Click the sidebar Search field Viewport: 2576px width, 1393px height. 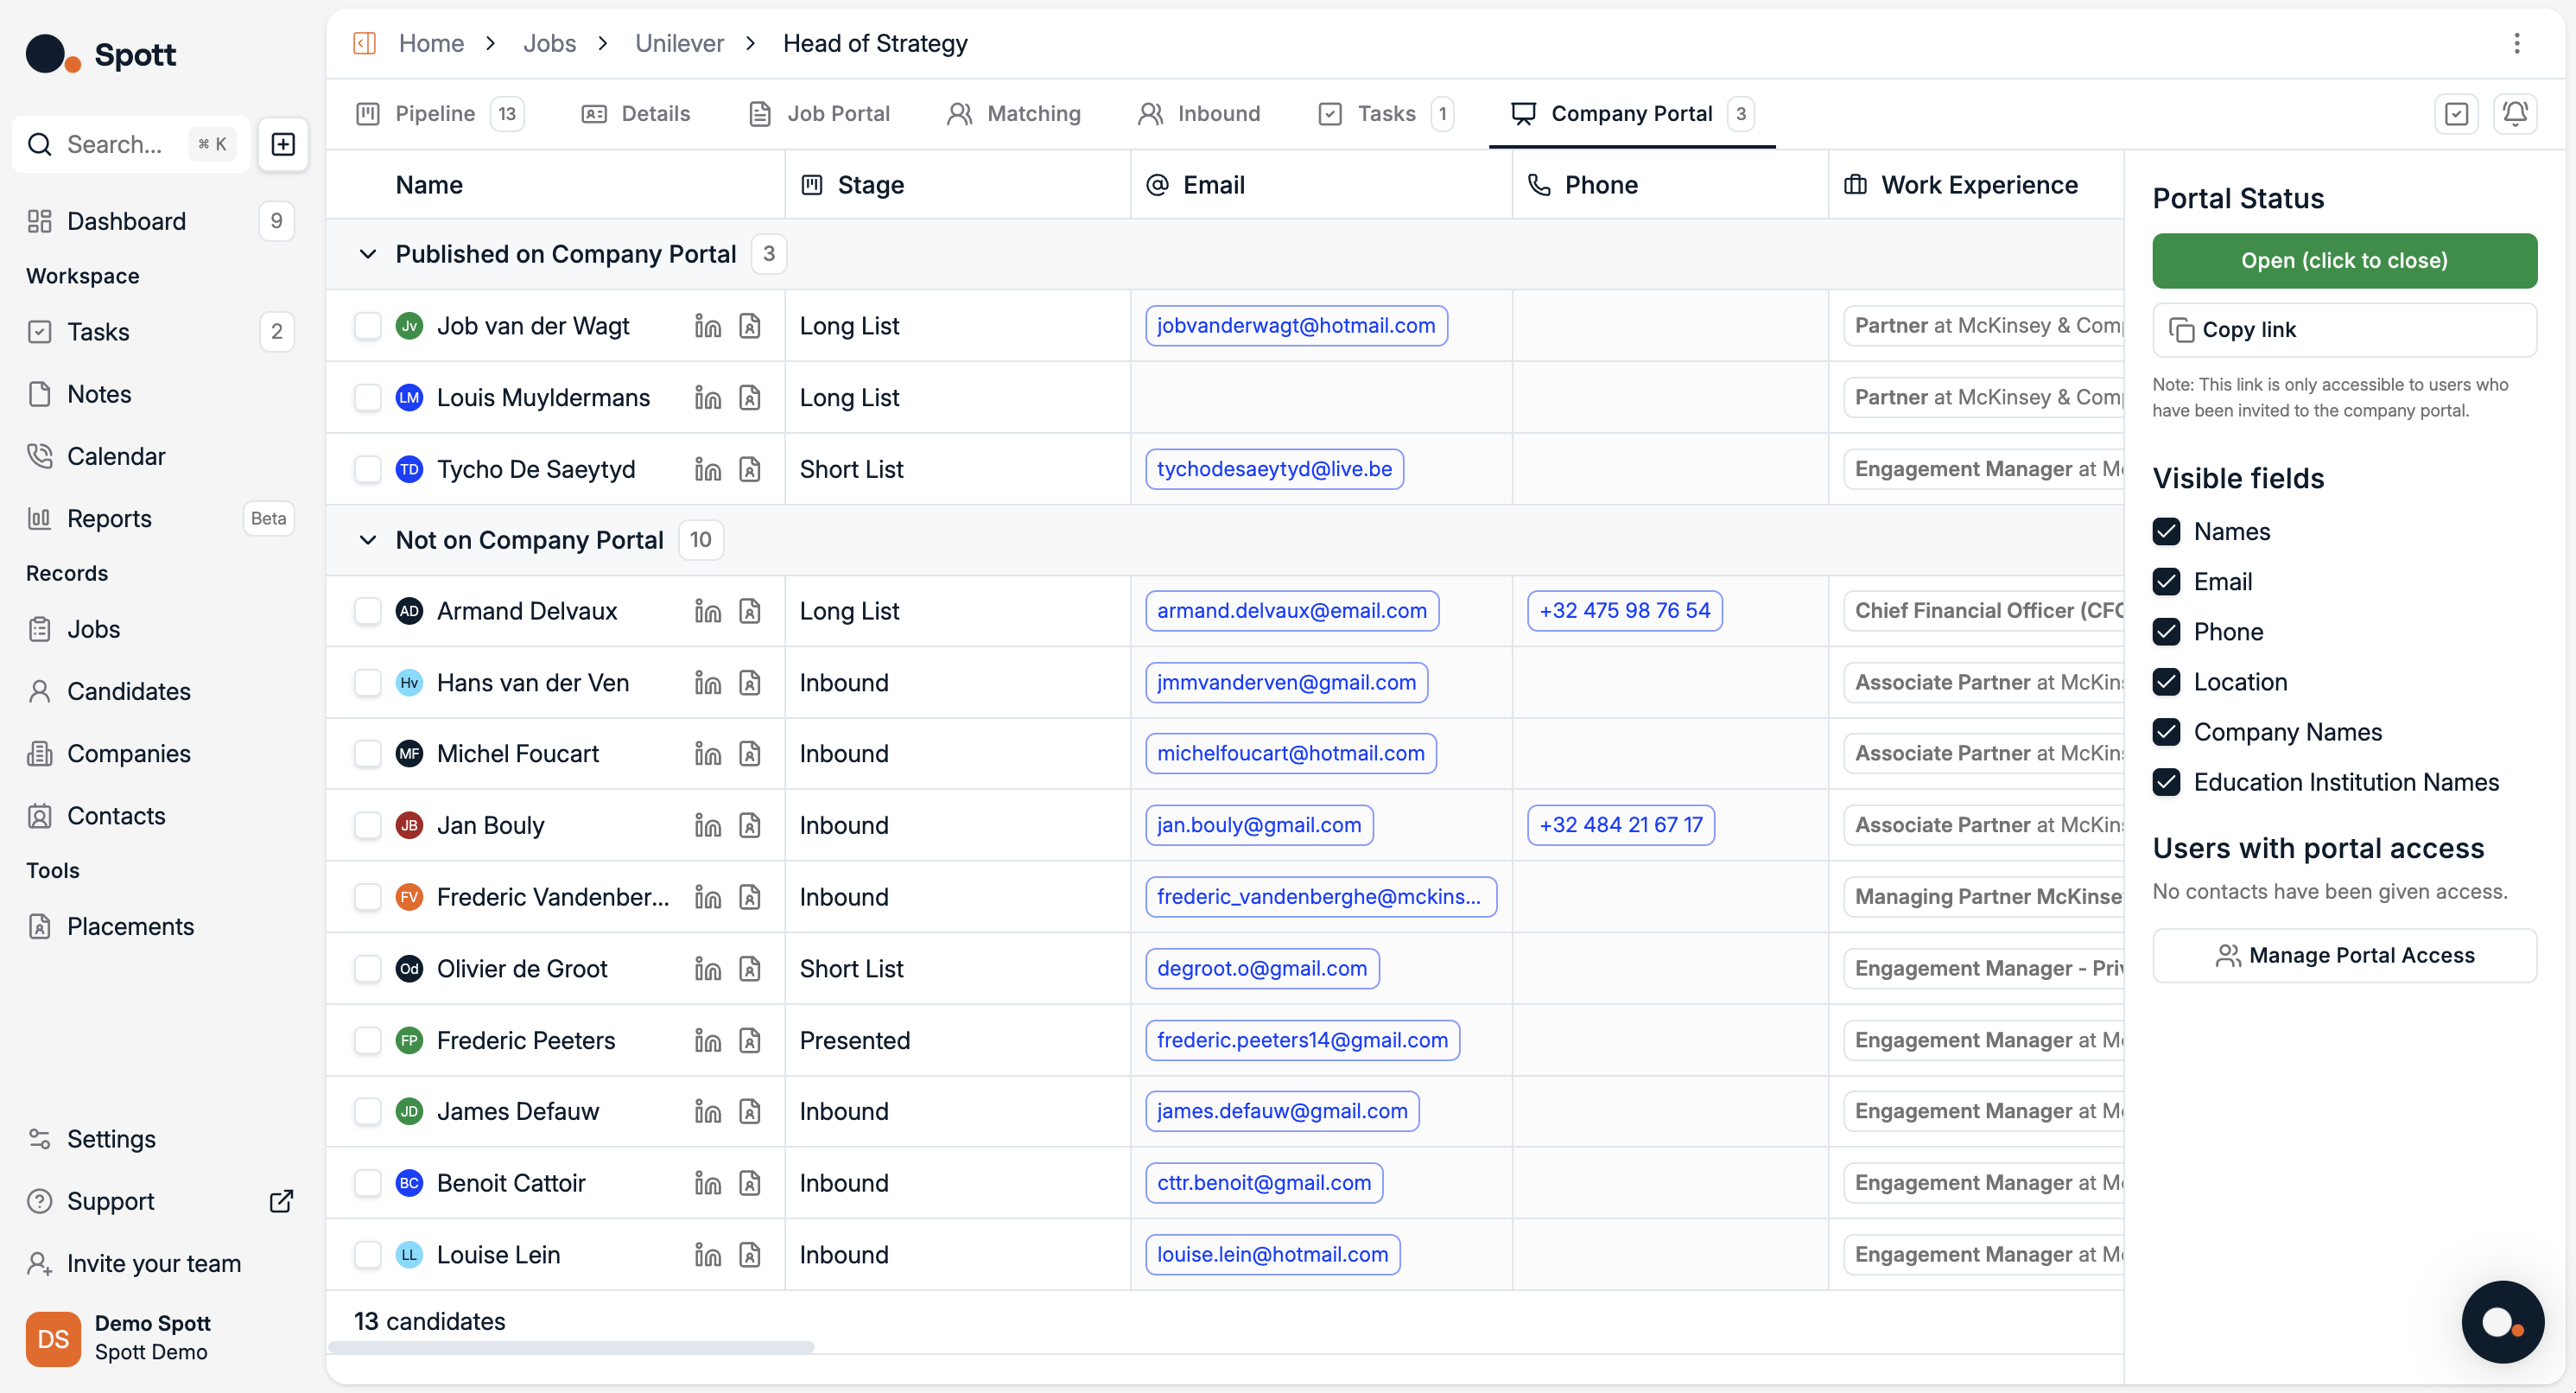tap(131, 144)
